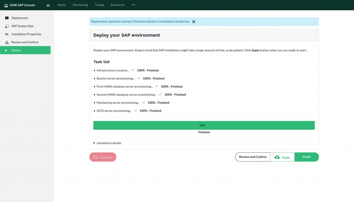Click the Deploy play arrow icon
This screenshot has width=354, height=202.
click(x=6, y=50)
